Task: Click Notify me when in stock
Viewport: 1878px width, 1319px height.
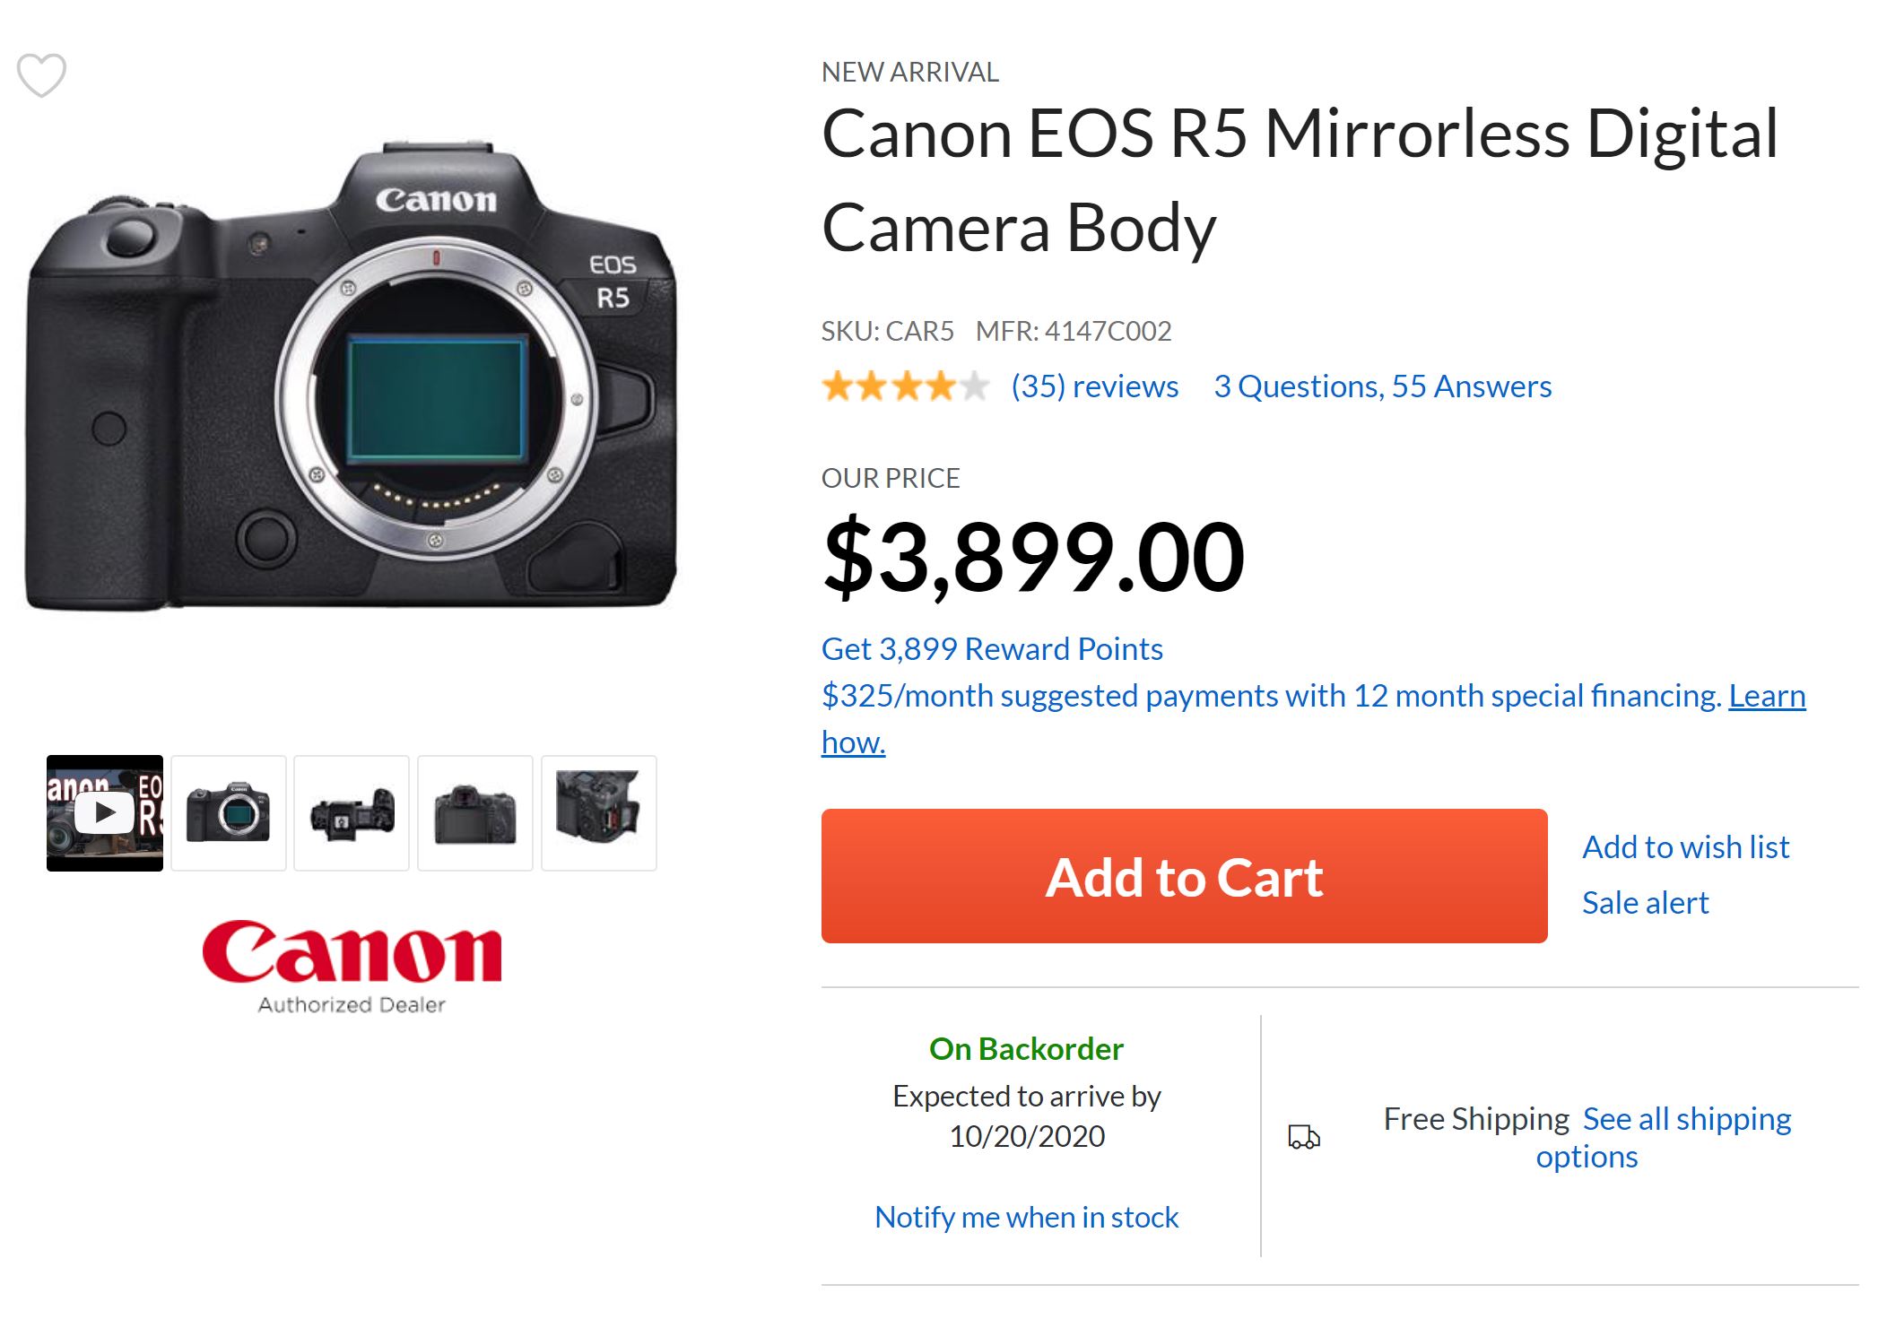Action: [1026, 1218]
